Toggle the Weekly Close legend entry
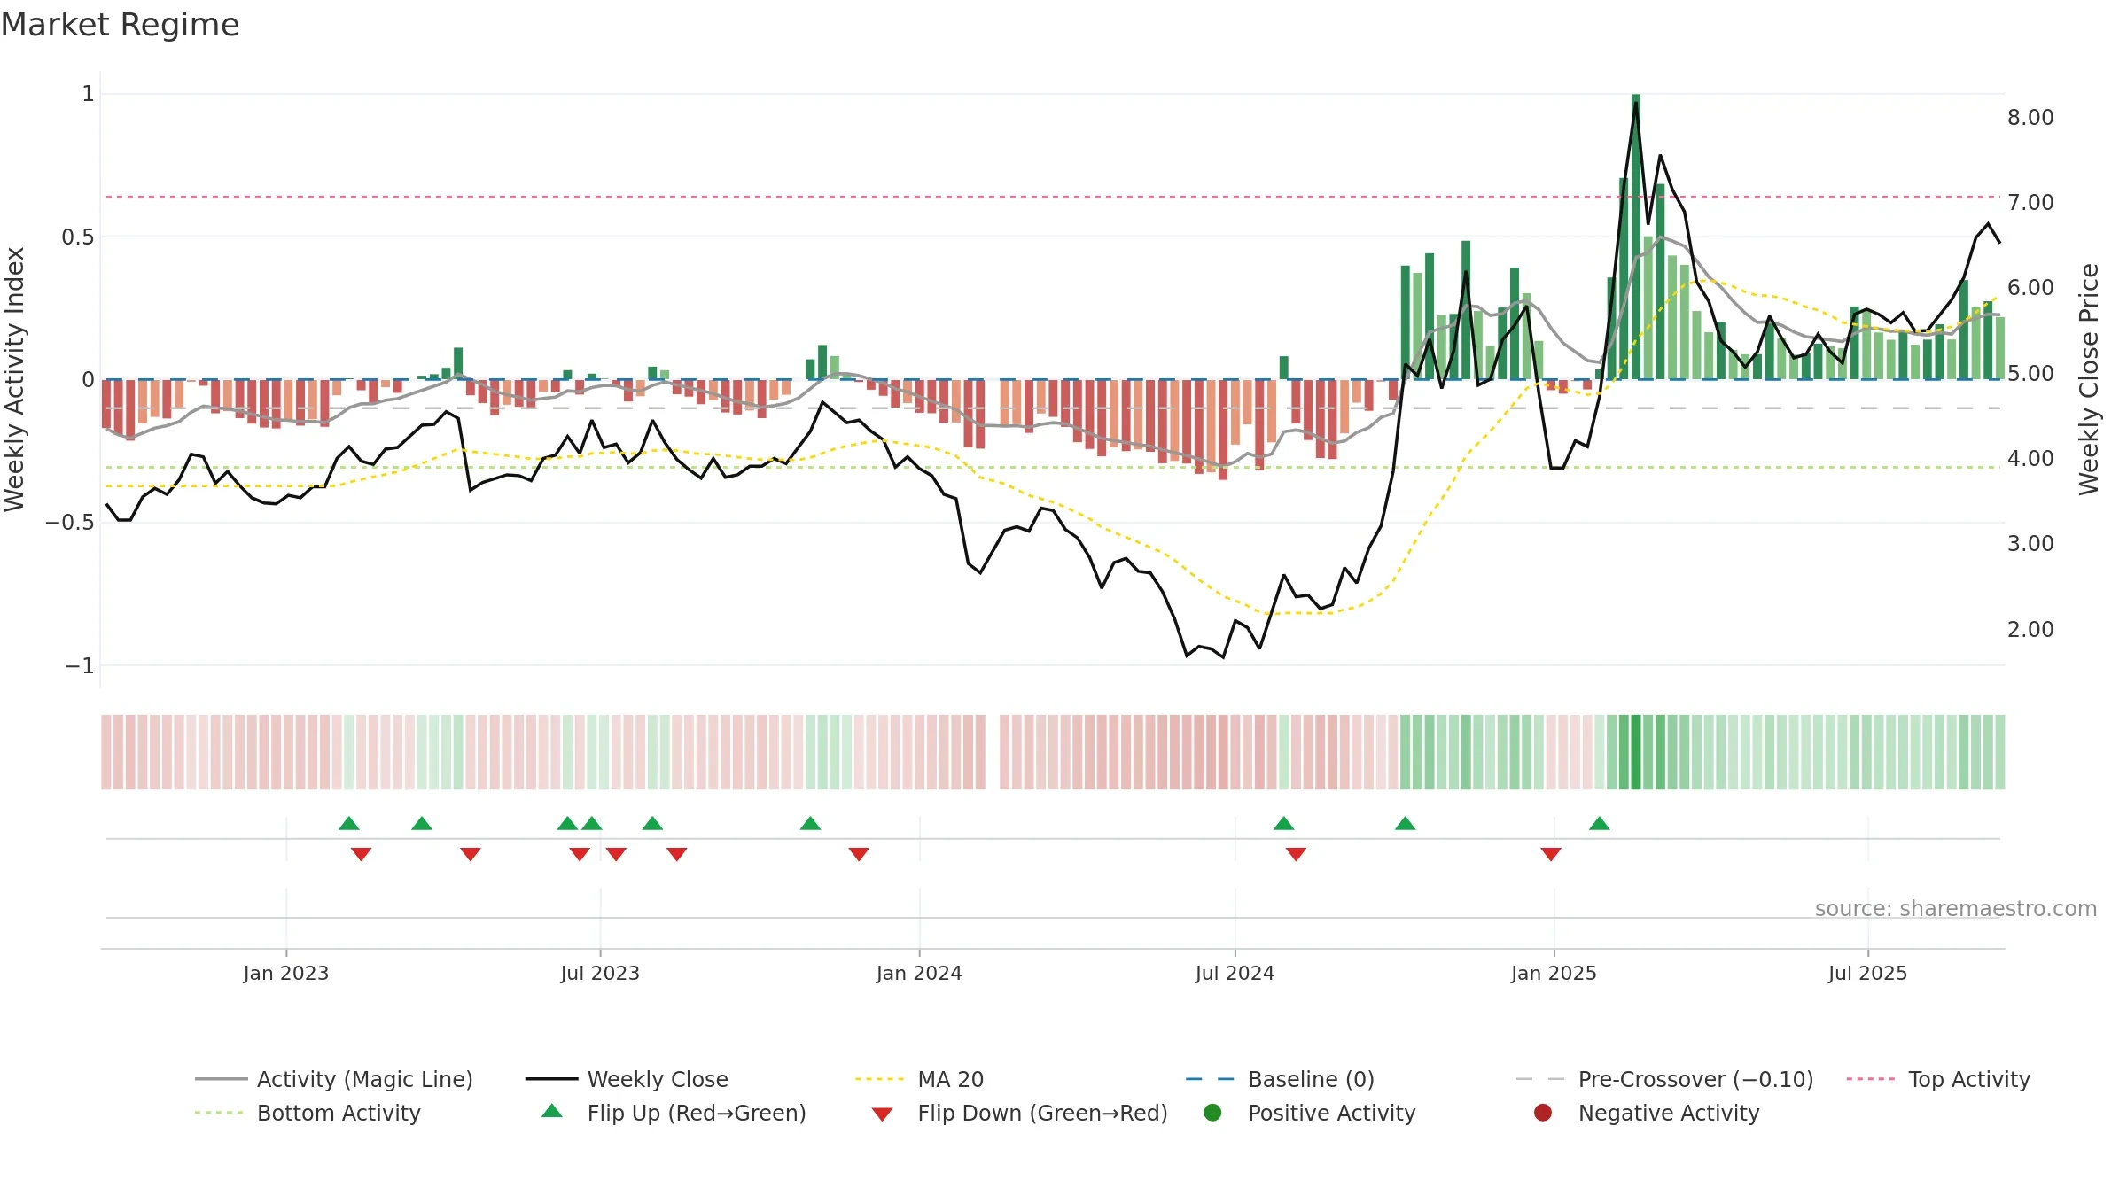Screen dimensions: 2127x1196 click(627, 1079)
